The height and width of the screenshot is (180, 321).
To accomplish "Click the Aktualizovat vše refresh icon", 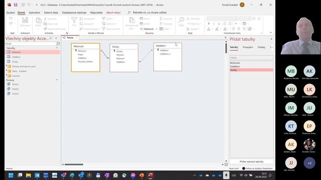I will 131,20.
